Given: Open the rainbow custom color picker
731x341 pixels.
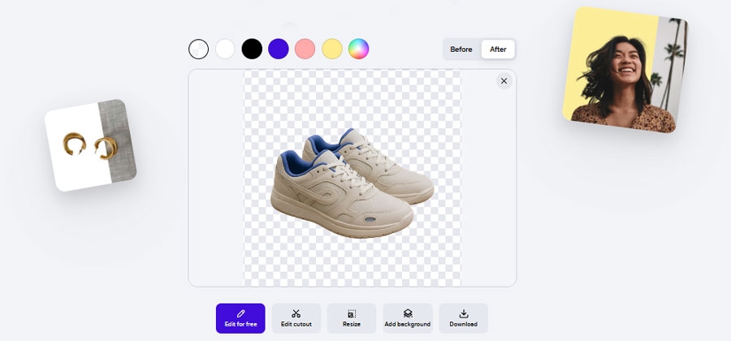Looking at the screenshot, I should pos(358,49).
